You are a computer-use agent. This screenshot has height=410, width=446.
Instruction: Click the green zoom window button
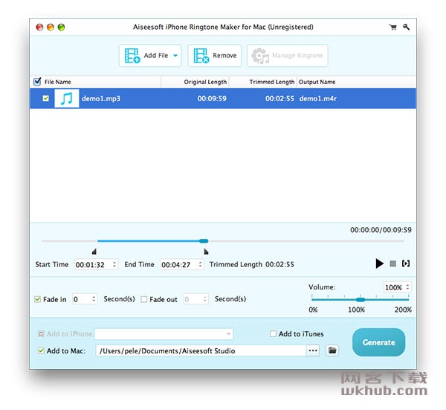(61, 27)
